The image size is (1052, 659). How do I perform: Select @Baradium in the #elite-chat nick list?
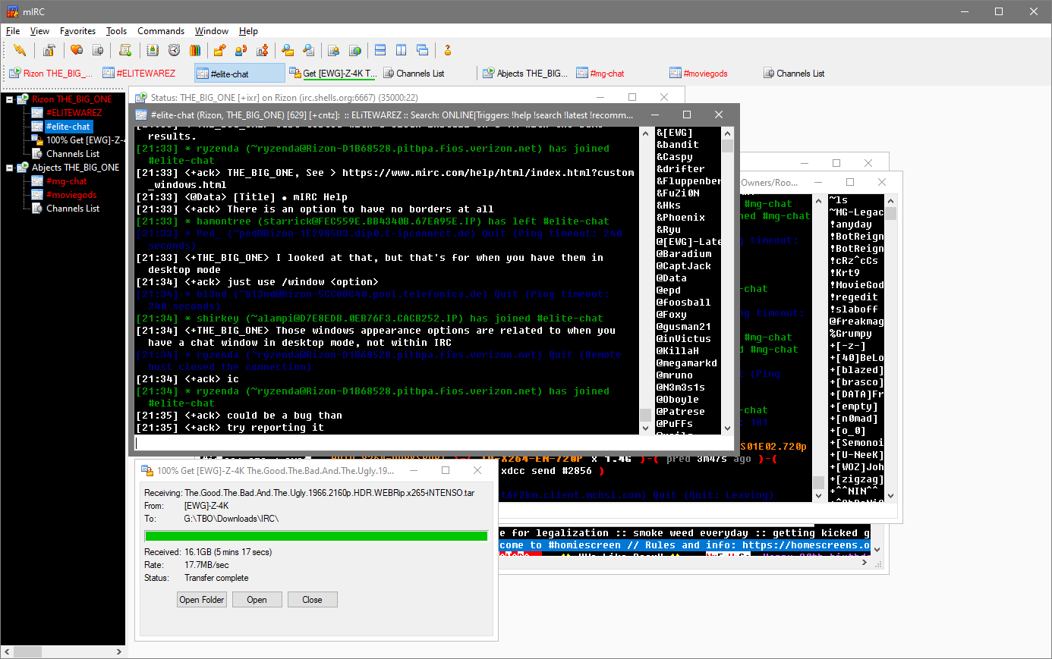coord(684,254)
